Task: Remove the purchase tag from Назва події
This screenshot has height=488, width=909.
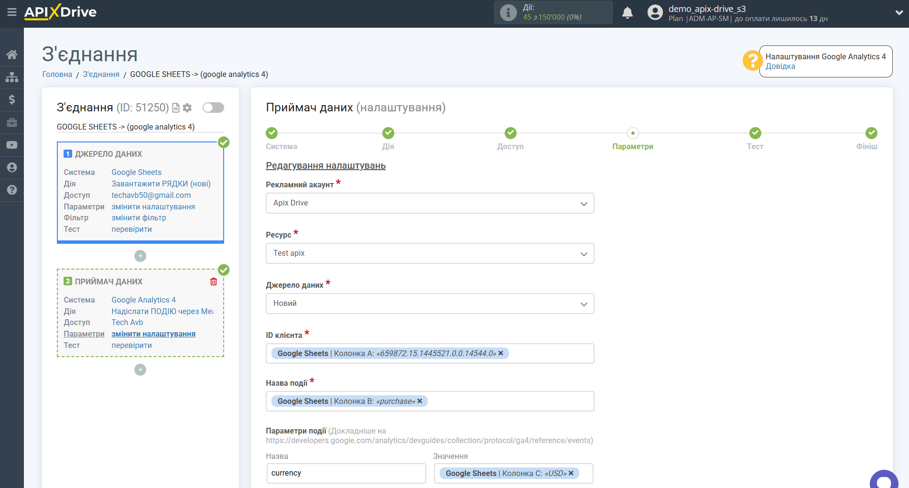Action: point(420,401)
